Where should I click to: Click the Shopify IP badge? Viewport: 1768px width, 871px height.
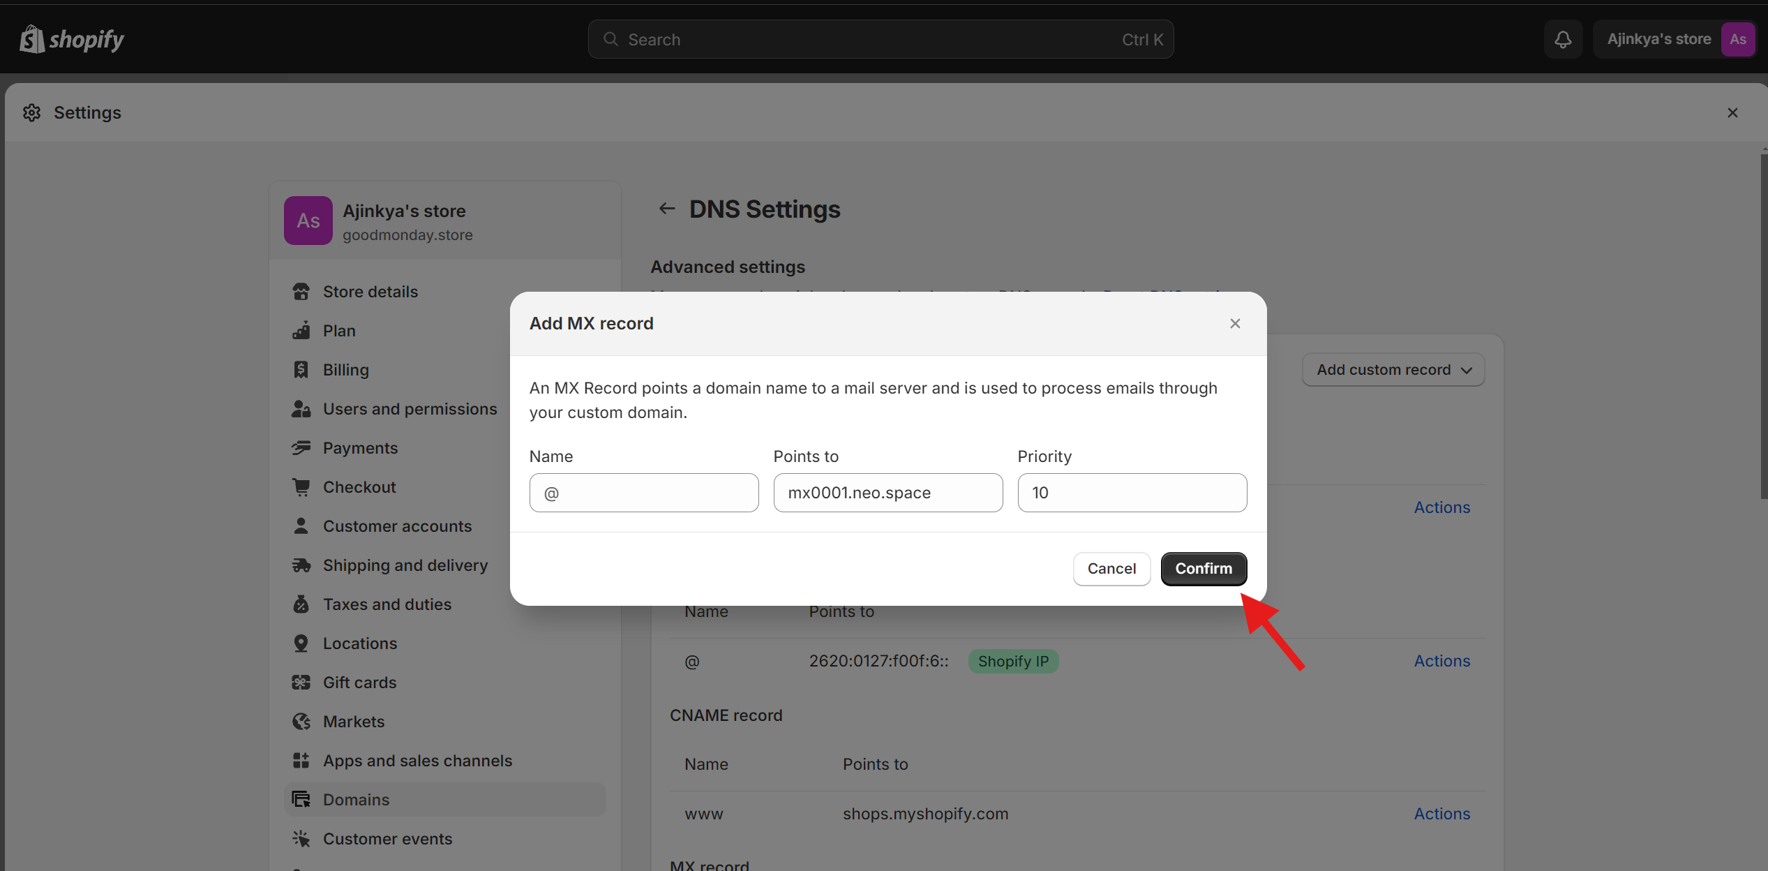[x=1013, y=661]
